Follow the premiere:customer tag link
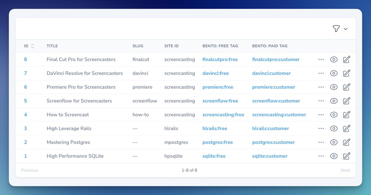The image size is (371, 195). (274, 87)
